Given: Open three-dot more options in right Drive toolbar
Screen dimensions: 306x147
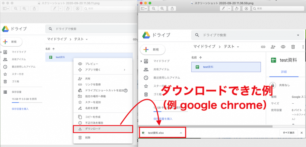Looking at the screenshot, I should tap(303, 47).
